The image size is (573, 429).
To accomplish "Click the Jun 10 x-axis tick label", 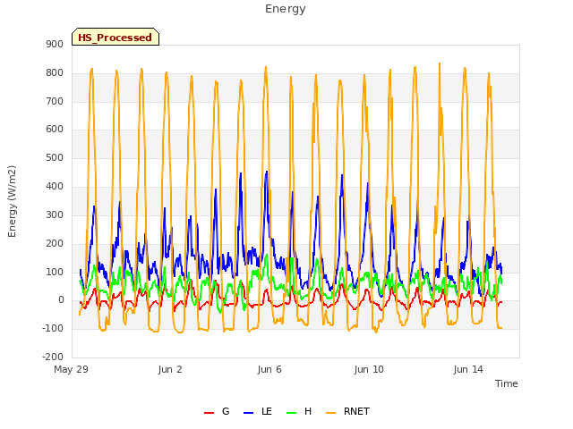I will (369, 369).
